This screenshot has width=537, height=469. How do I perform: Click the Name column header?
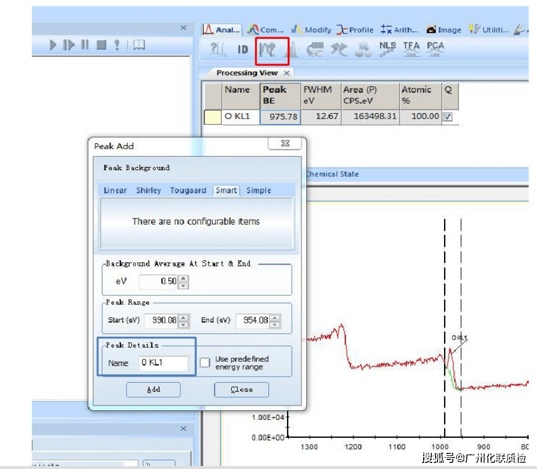point(241,95)
